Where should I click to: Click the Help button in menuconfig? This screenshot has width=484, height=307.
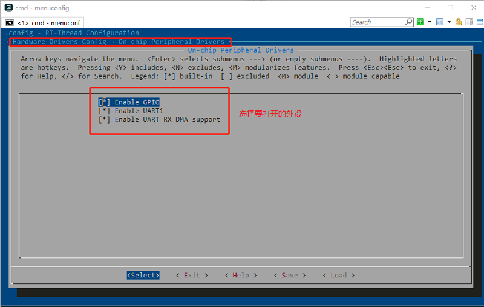[240, 275]
